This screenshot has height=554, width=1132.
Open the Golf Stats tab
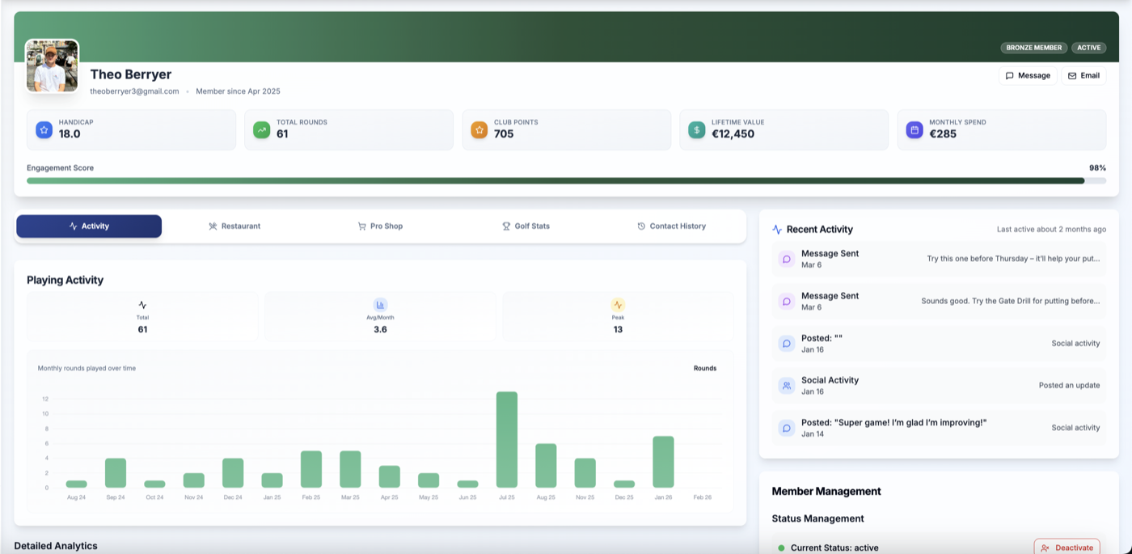pos(526,226)
